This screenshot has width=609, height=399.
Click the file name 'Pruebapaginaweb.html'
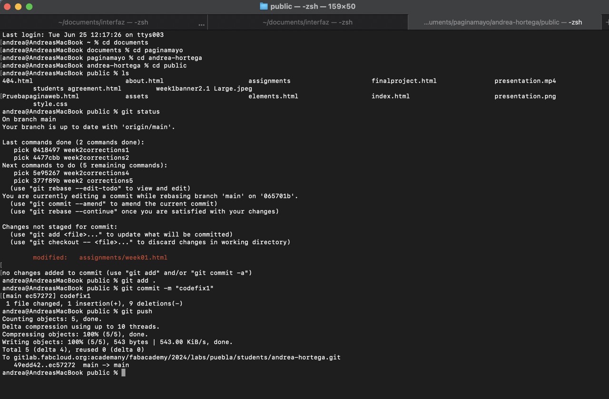(40, 96)
